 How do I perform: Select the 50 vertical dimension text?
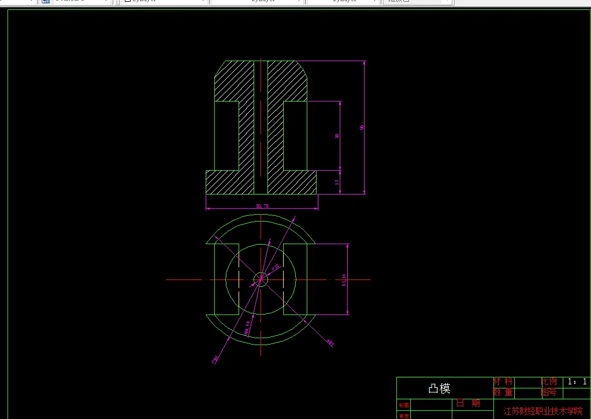tap(337, 136)
